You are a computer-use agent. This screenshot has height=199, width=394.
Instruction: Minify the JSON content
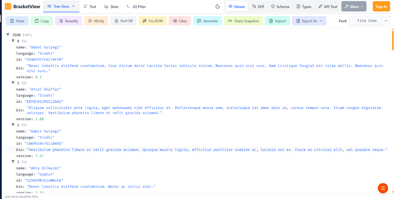pyautogui.click(x=96, y=21)
